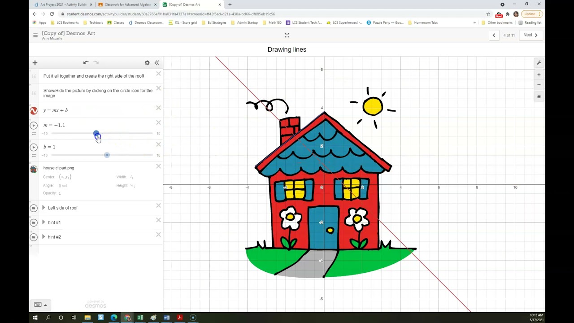
Task: Open Chrome extensions puzzle icon
Action: tap(507, 14)
